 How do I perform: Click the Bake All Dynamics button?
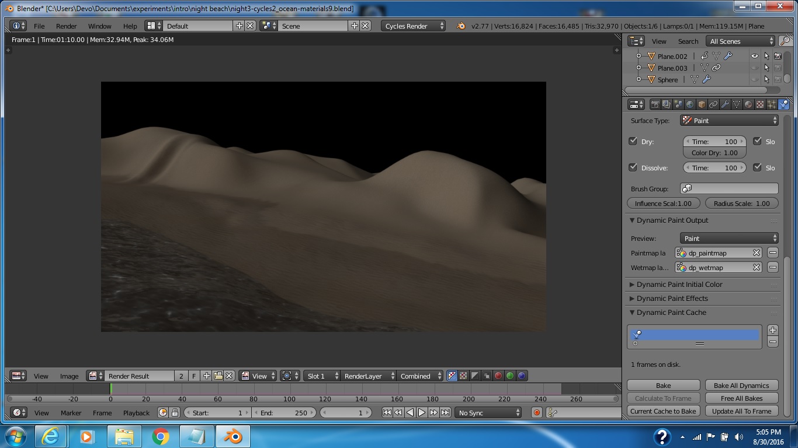pyautogui.click(x=741, y=385)
